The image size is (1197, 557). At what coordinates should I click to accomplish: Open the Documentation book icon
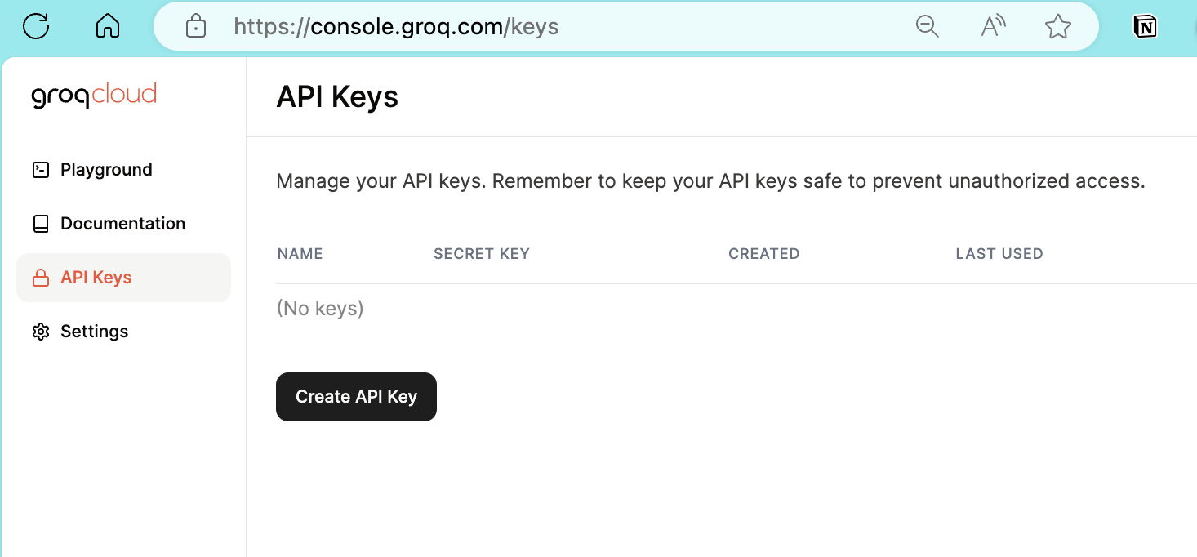(40, 223)
